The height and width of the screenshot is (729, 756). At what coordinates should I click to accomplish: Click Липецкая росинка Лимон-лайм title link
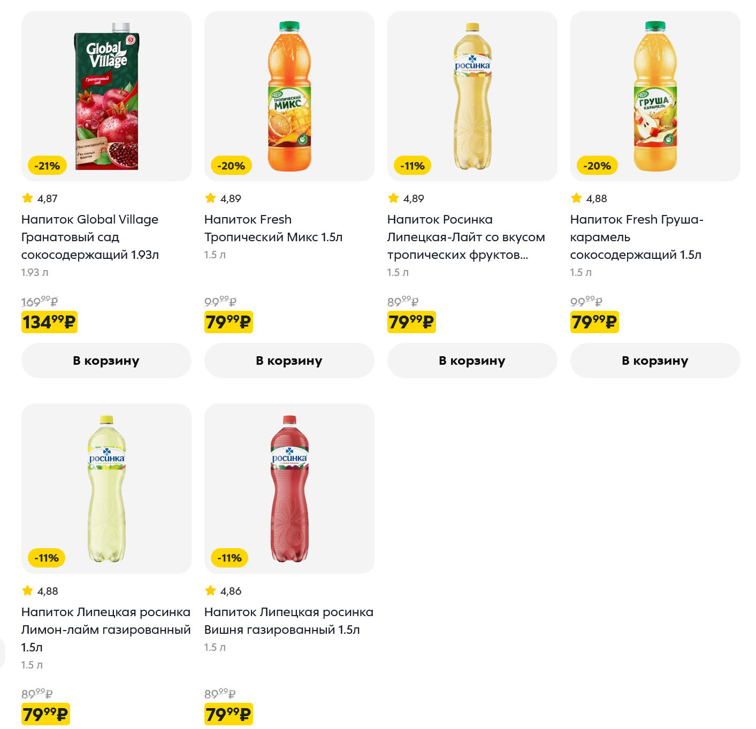pyautogui.click(x=106, y=629)
